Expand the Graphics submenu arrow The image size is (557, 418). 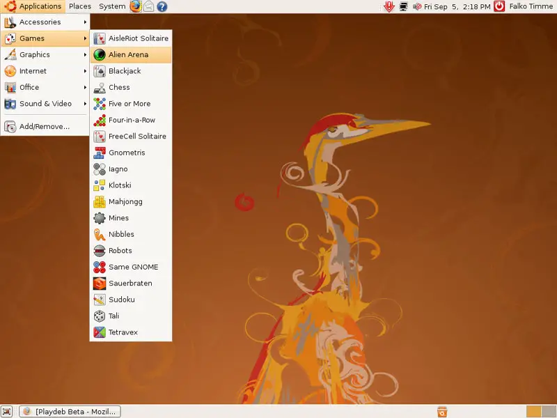point(85,55)
